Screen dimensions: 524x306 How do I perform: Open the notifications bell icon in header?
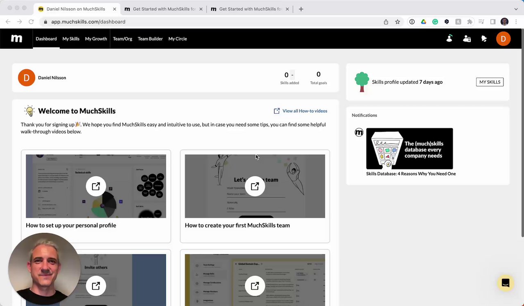tap(484, 38)
